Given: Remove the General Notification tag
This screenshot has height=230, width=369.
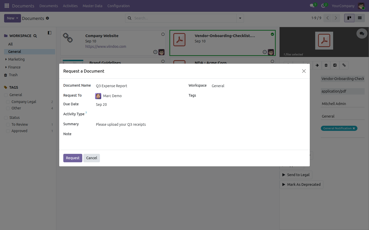Looking at the screenshot, I should pos(354,128).
